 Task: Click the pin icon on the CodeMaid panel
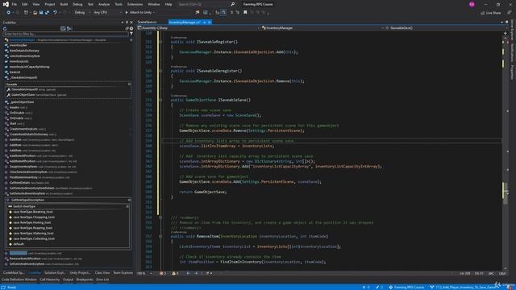click(127, 23)
